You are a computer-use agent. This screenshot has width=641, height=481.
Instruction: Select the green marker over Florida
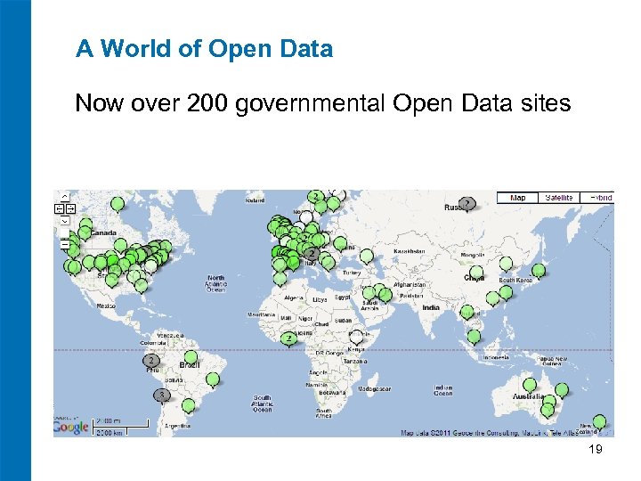coord(141,285)
